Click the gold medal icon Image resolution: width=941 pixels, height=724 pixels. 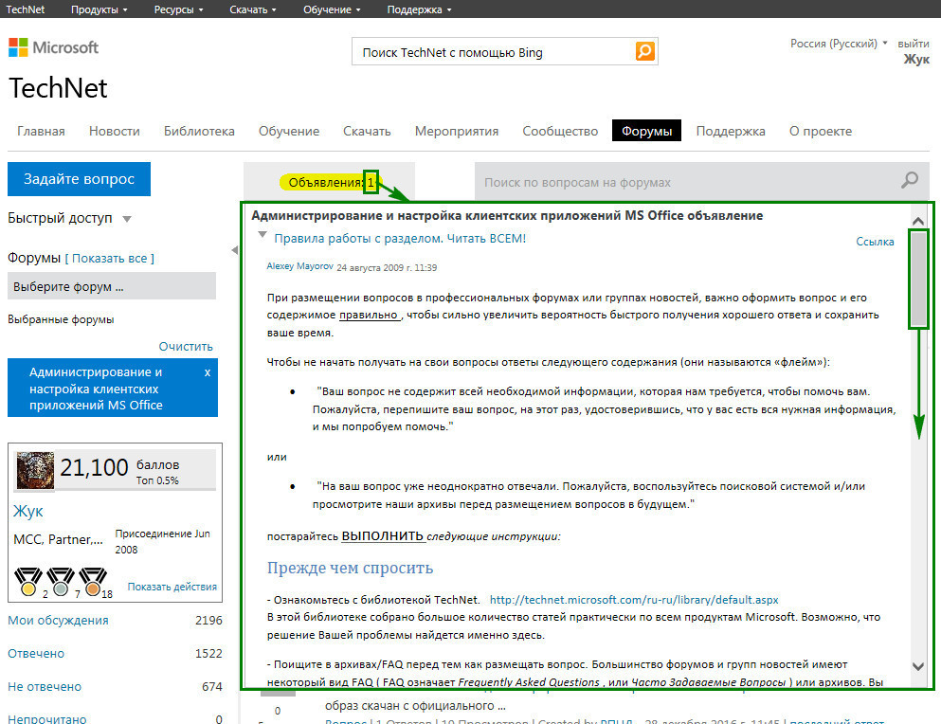click(28, 581)
